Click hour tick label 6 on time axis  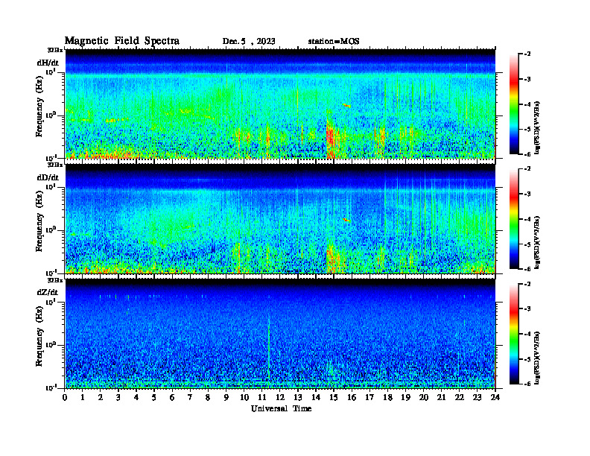[172, 398]
